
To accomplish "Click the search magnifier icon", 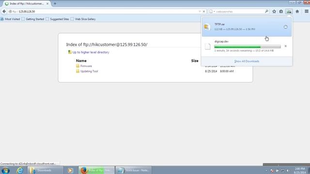I will click(266, 12).
